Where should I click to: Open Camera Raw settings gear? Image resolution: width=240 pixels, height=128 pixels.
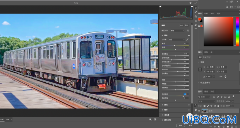(x=190, y=3)
